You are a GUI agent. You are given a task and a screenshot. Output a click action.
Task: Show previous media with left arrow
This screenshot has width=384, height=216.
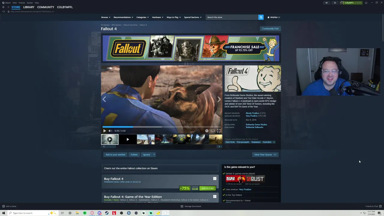(x=104, y=99)
